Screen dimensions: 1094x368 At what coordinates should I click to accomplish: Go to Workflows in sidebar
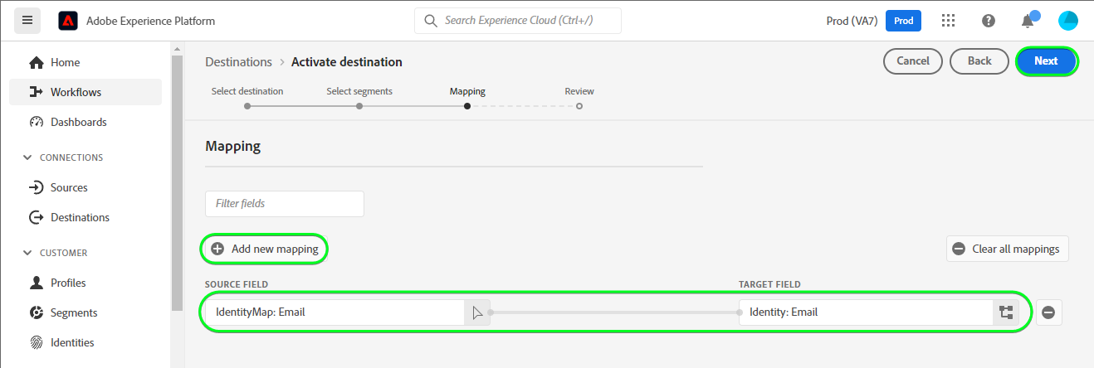point(76,92)
